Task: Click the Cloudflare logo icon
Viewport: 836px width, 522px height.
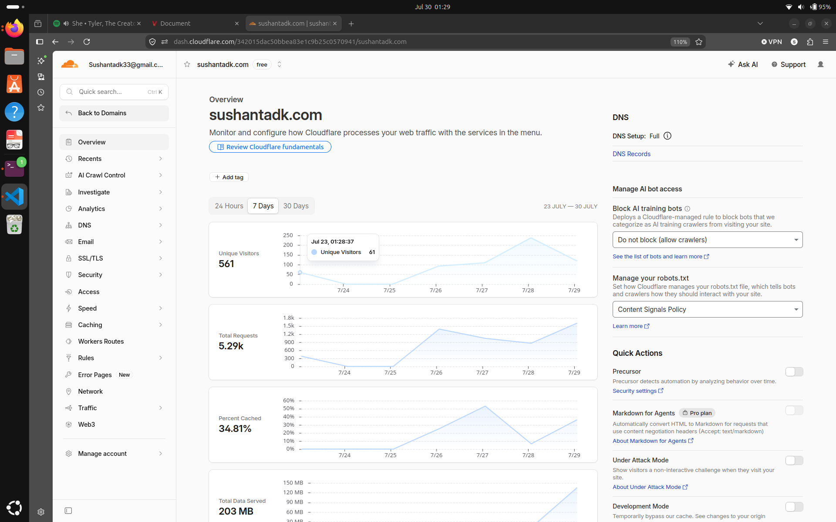Action: coord(70,64)
